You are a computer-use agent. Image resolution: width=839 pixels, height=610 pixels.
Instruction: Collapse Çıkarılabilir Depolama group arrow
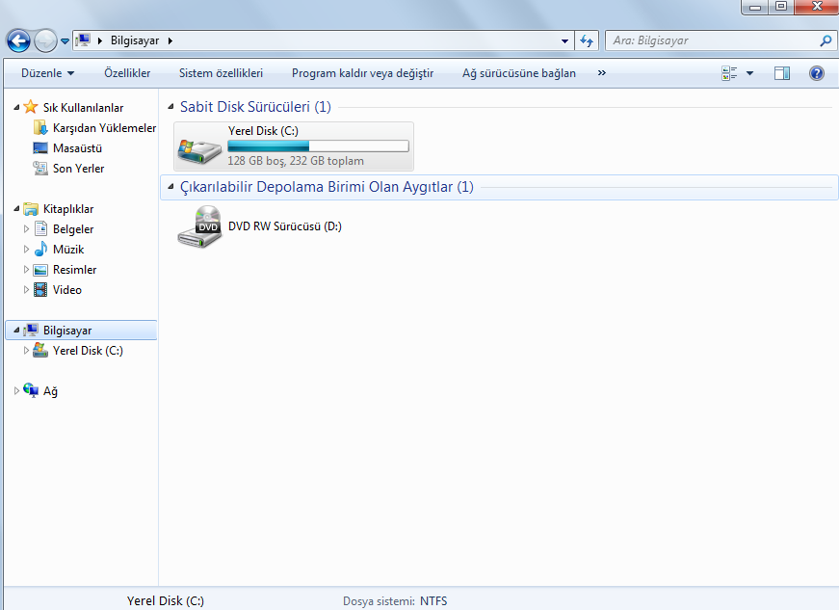pos(170,187)
